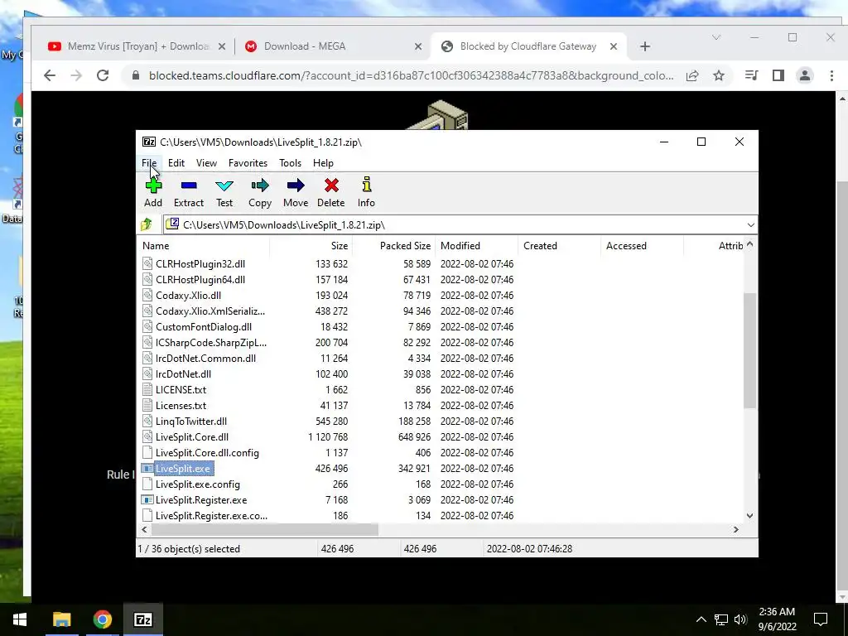Reload the Chrome page
This screenshot has height=636, width=848.
pyautogui.click(x=103, y=75)
